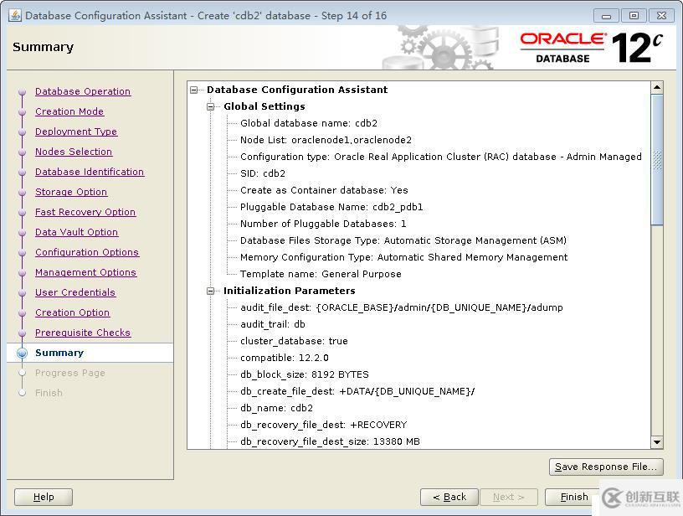
Task: Click the vertical scrollbar thumb of summary tree
Action: [x=657, y=160]
